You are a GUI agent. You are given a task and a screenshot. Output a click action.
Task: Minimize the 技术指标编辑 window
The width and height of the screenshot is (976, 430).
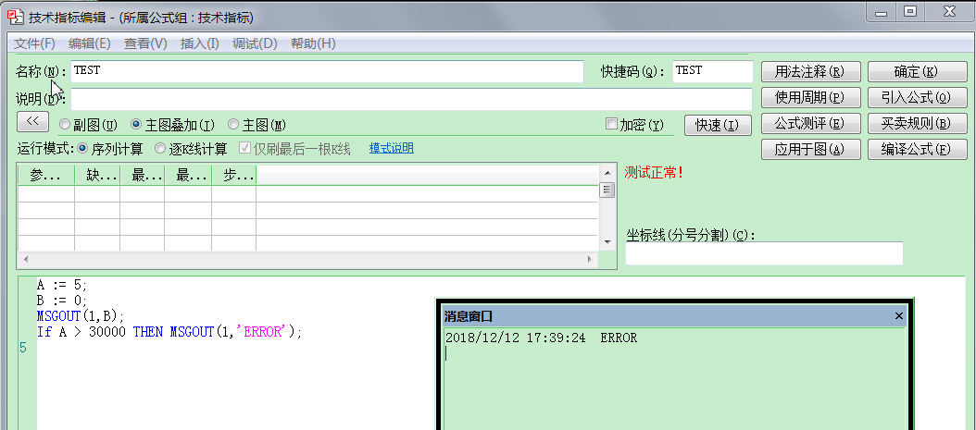tap(880, 10)
